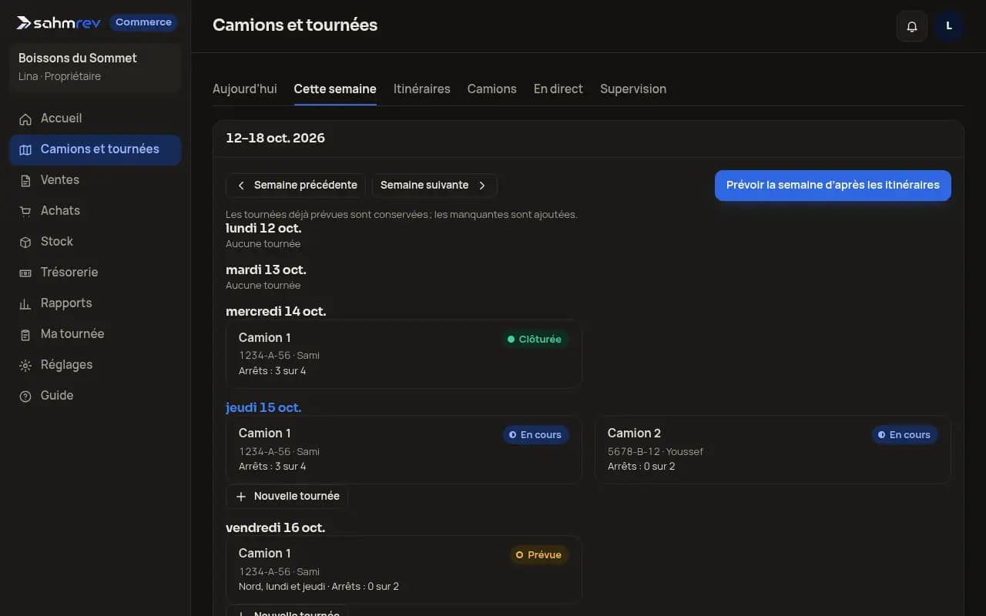Open the Itinéraires tab
986x616 pixels.
click(x=422, y=89)
